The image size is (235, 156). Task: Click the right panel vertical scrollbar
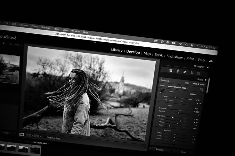tap(208, 85)
